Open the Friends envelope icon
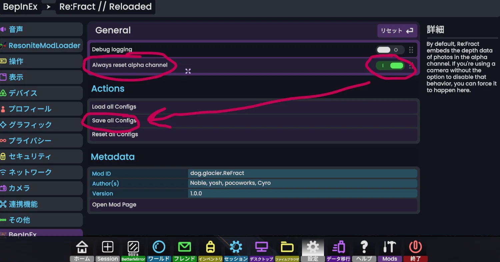Viewport: 500px width, 262px height. point(184,248)
